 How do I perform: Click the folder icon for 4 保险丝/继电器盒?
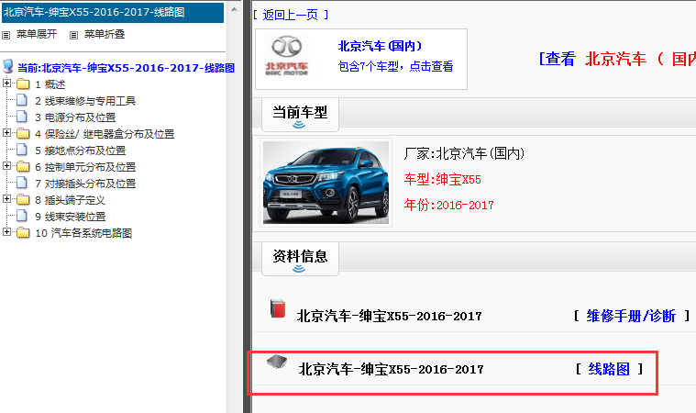coord(23,133)
